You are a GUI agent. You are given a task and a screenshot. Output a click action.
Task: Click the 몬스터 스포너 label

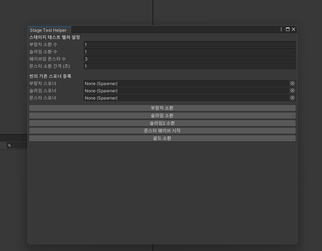coord(43,98)
